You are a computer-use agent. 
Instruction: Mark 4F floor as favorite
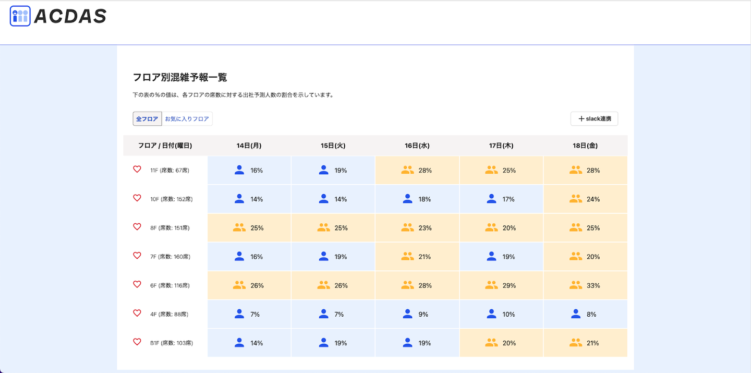(137, 313)
